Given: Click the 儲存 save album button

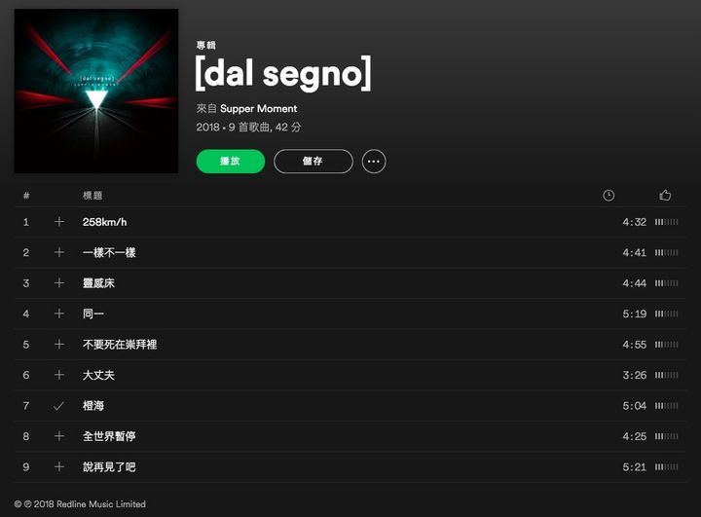Looking at the screenshot, I should point(313,162).
